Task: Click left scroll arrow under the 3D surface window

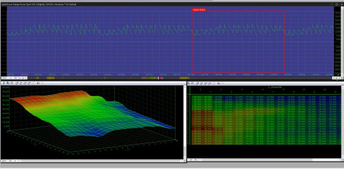Action: click(x=19, y=161)
